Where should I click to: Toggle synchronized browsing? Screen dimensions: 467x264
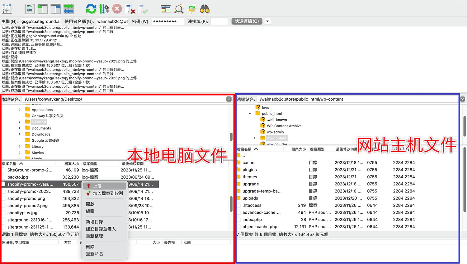point(192,9)
